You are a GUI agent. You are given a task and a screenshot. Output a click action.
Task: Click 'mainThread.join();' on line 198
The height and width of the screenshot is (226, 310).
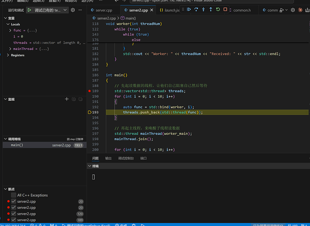pos(134,139)
